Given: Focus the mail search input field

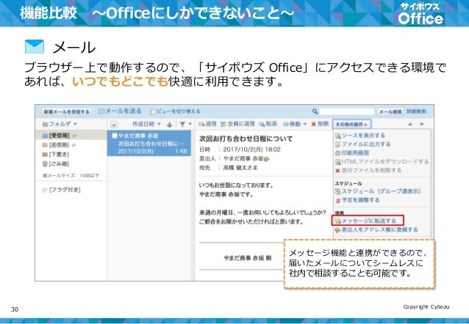Looking at the screenshot, I should [x=347, y=111].
